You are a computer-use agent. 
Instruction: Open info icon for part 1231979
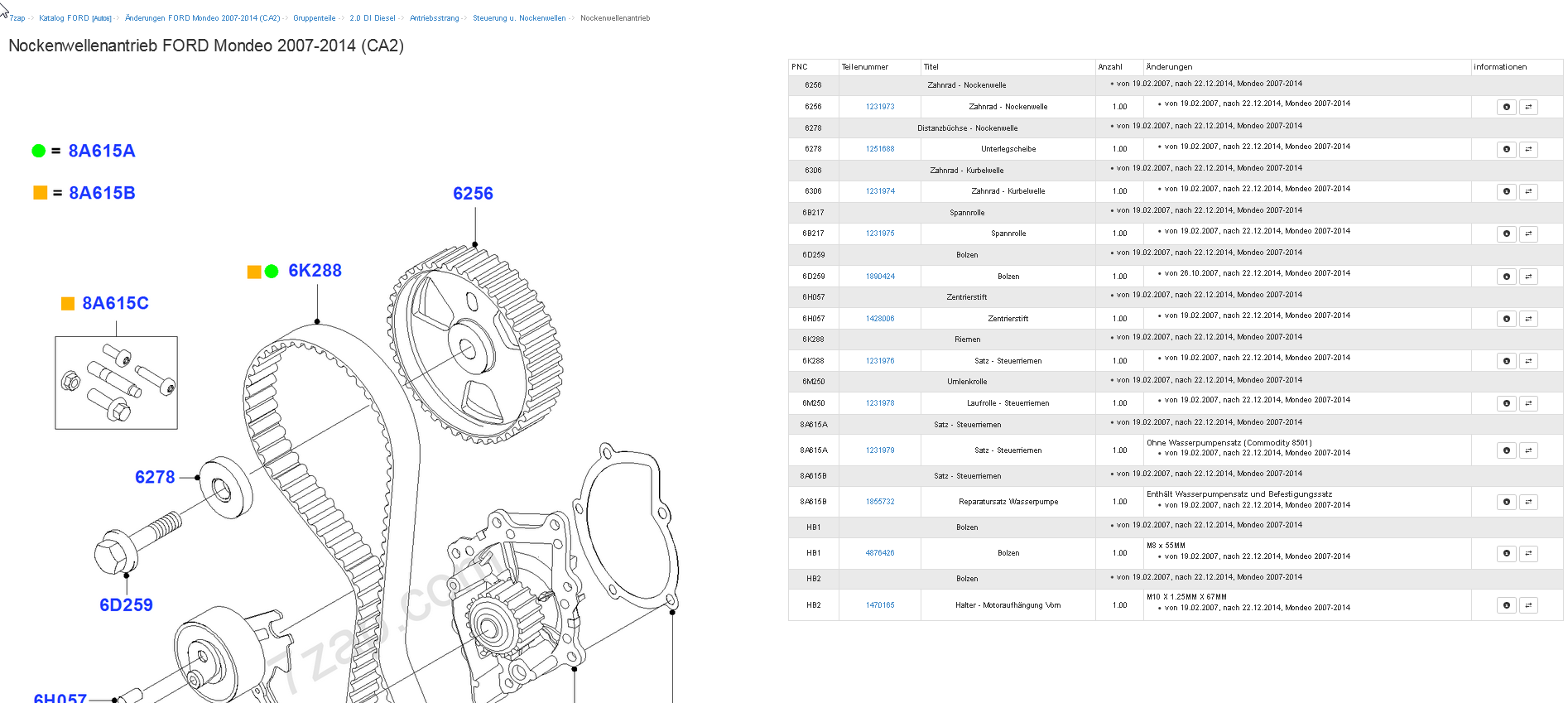pyautogui.click(x=1506, y=450)
